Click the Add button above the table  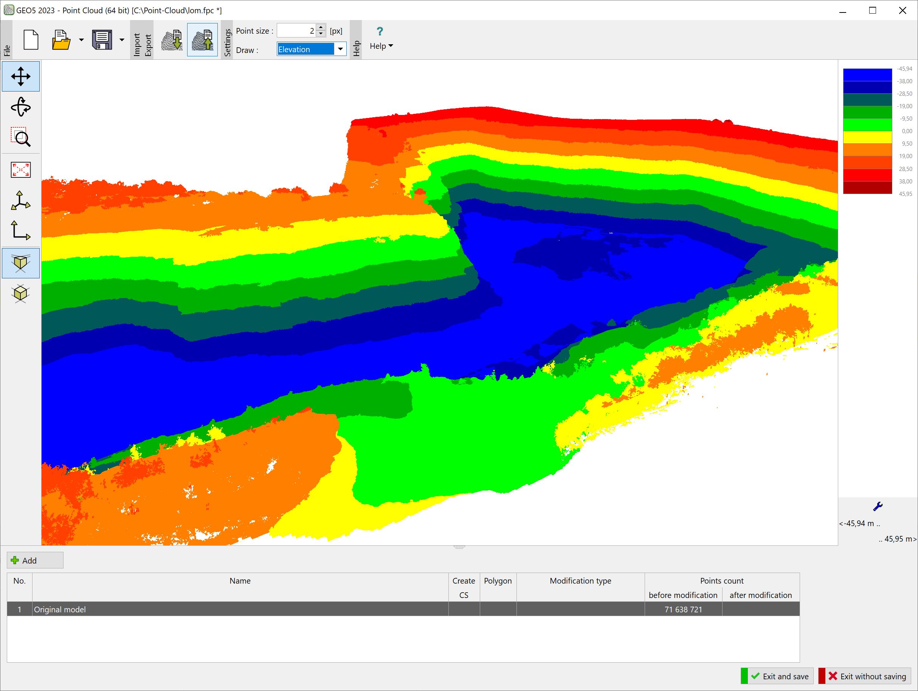pos(34,560)
